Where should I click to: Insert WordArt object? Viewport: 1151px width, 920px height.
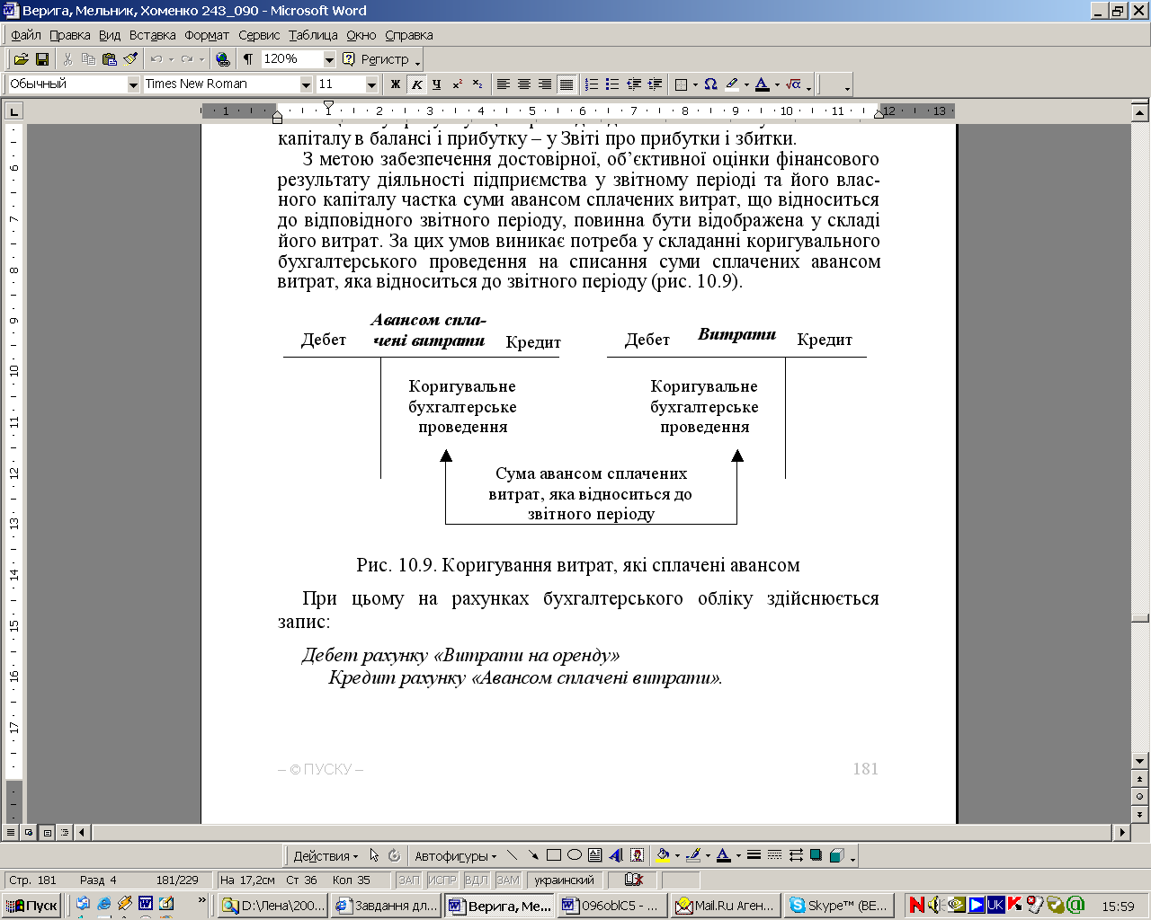coord(616,855)
